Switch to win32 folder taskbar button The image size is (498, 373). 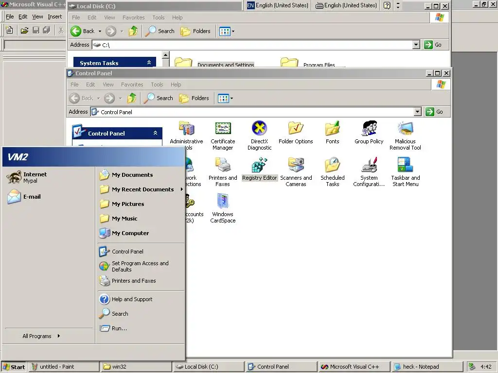(x=136, y=367)
